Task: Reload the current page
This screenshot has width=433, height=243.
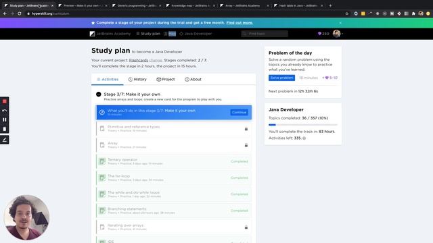Action: tap(20, 13)
